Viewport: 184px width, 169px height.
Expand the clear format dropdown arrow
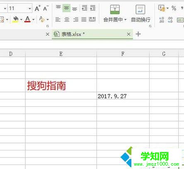click(x=48, y=19)
